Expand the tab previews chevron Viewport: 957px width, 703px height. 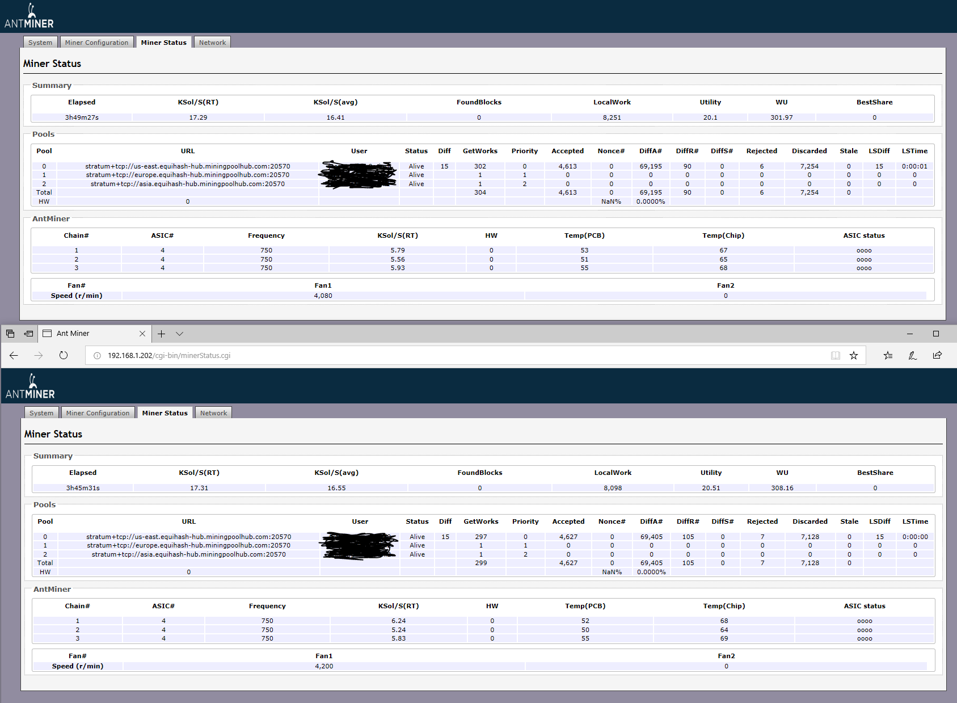click(x=180, y=334)
